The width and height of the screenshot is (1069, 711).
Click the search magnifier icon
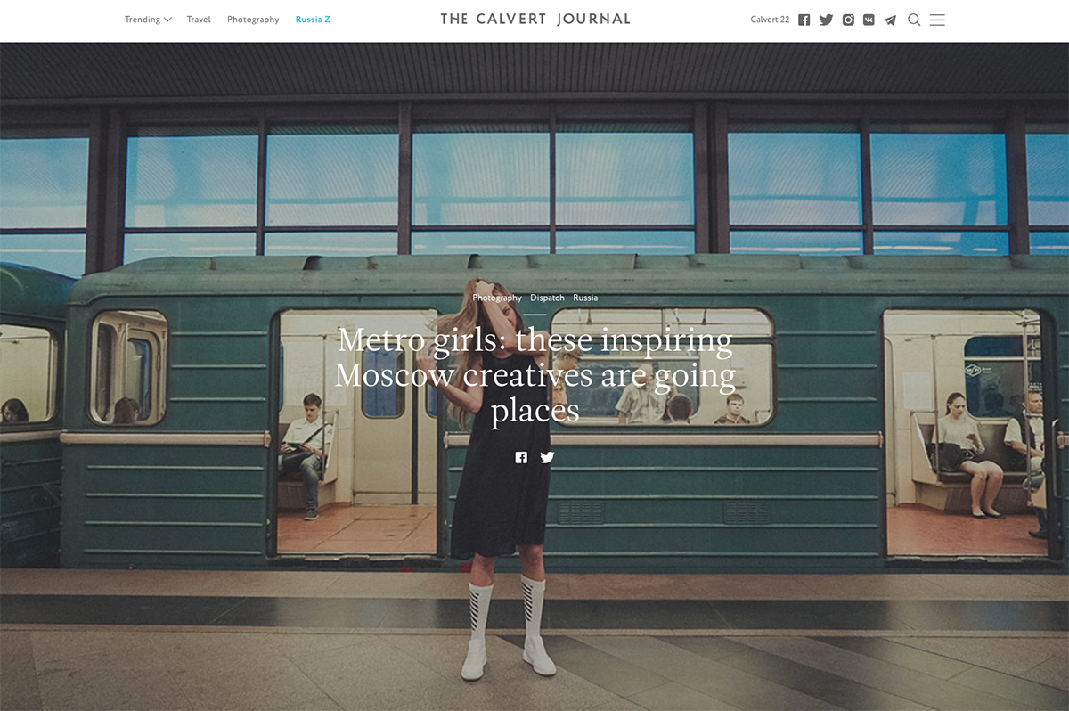point(914,20)
